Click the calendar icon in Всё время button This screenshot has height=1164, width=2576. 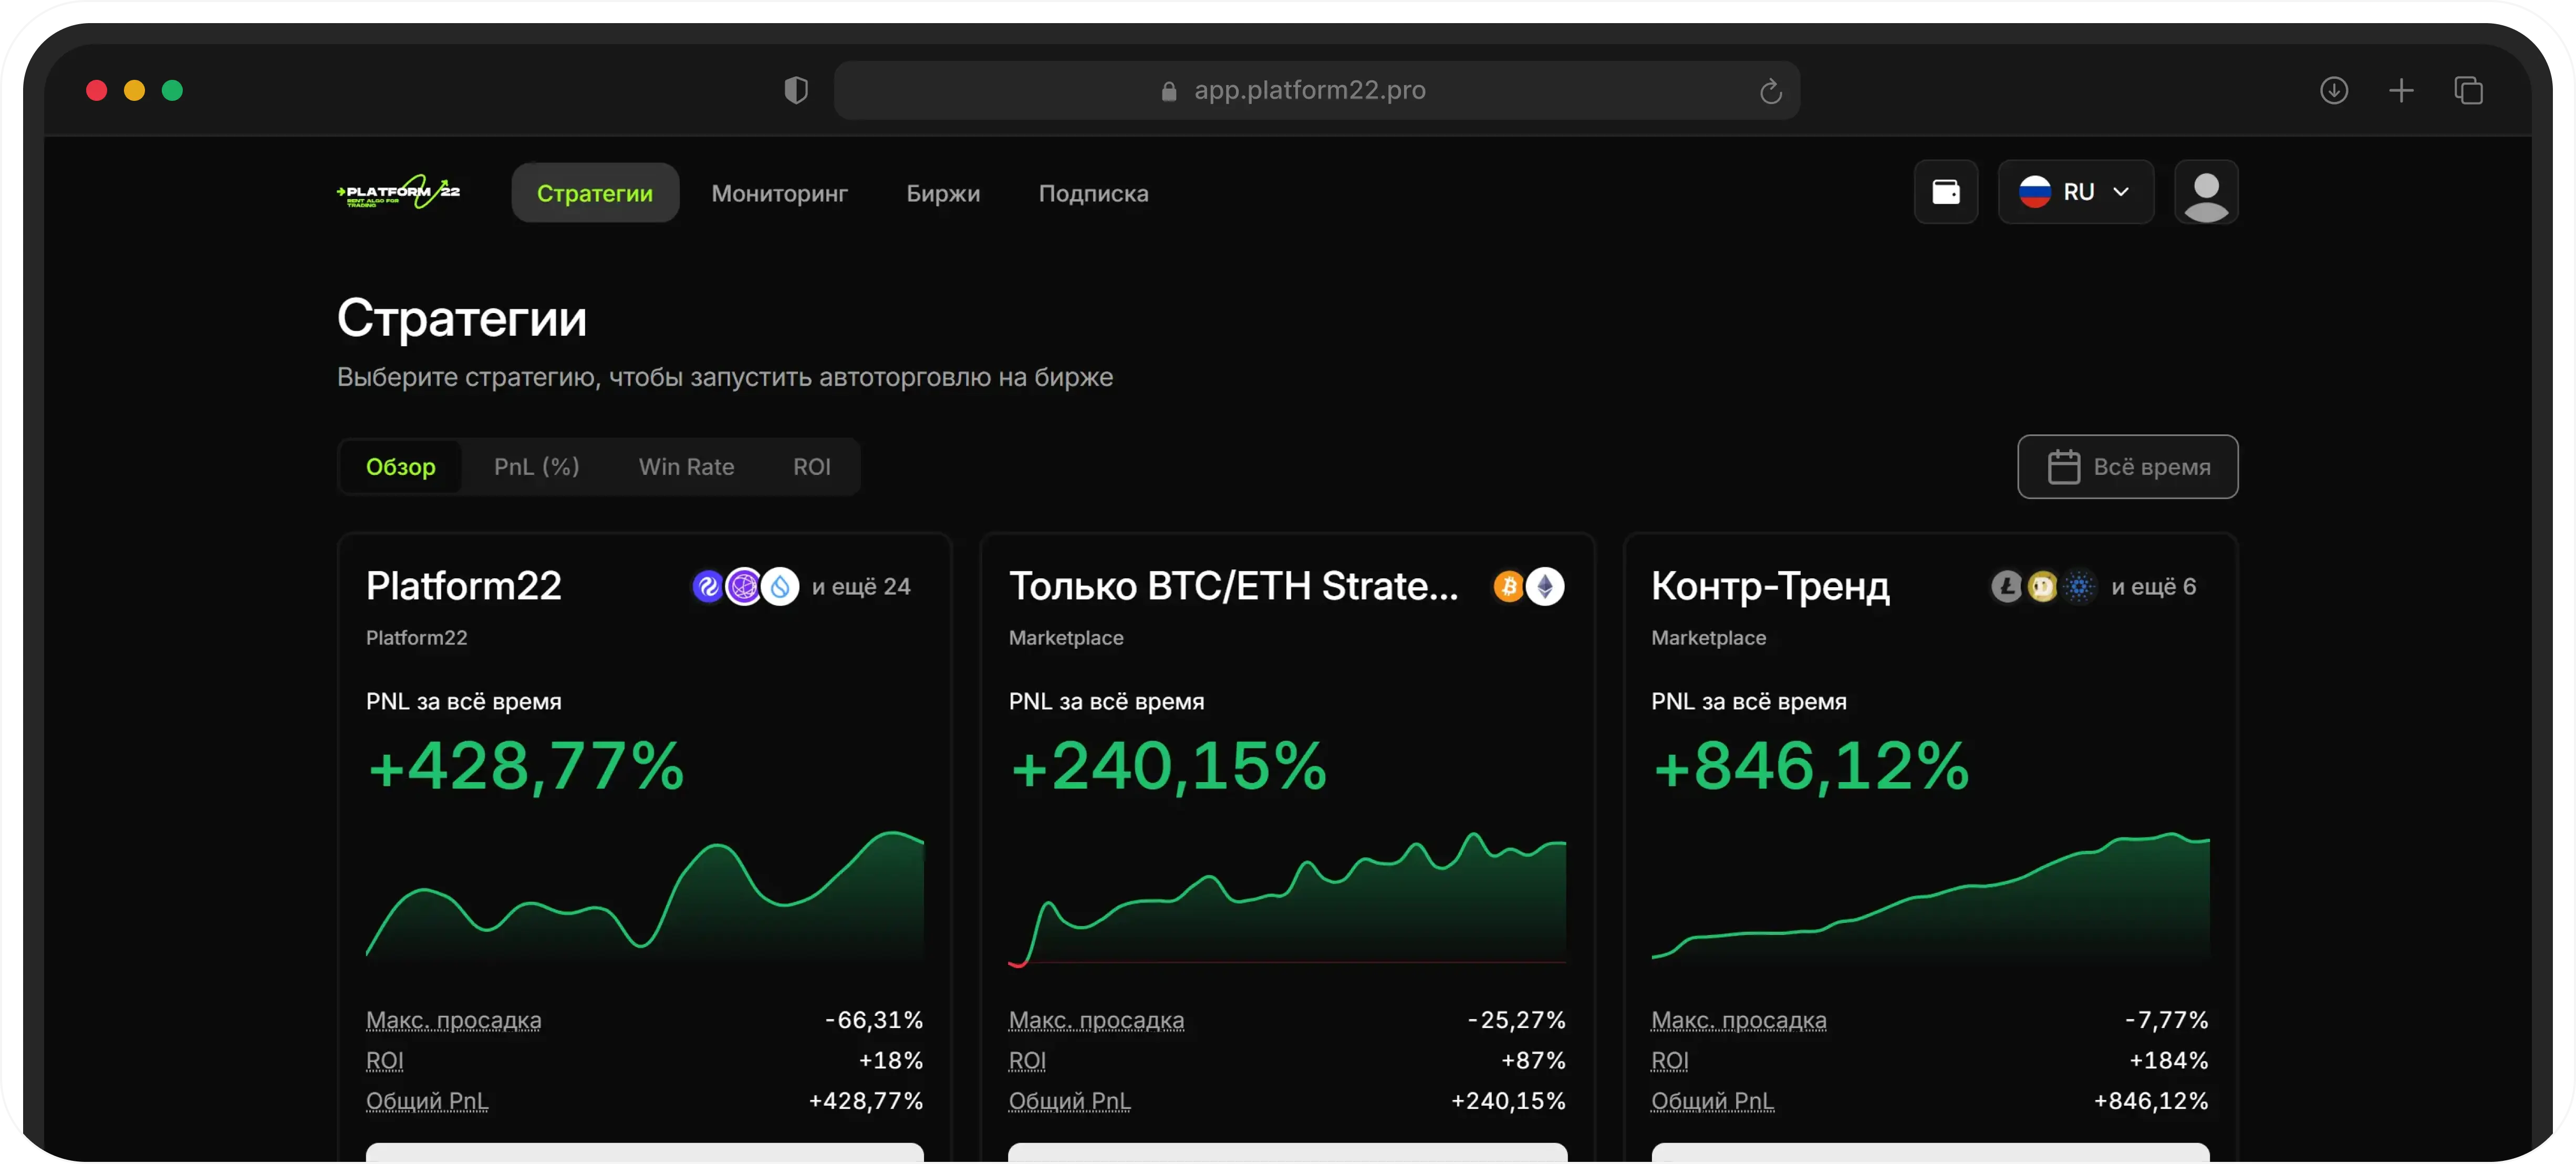pyautogui.click(x=2063, y=467)
